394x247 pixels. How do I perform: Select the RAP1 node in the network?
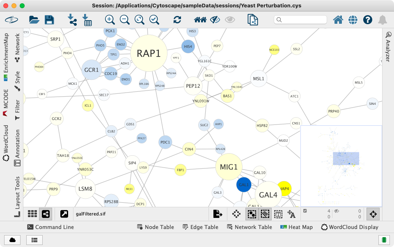[x=149, y=53]
